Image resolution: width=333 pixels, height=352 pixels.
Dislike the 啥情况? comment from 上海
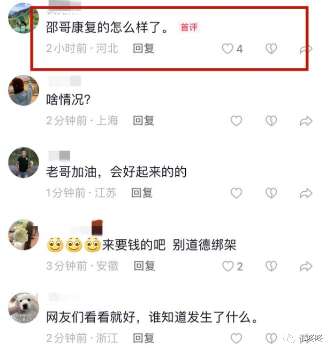(x=271, y=121)
